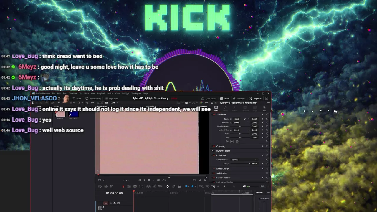The image size is (377, 212).
Task: Open the Keyframes panel
Action: (x=112, y=98)
